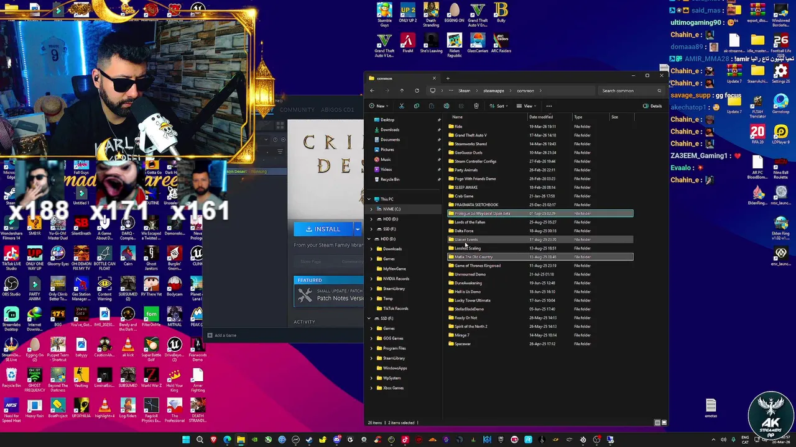This screenshot has width=796, height=447.
Task: Collapse the This PC tree node
Action: click(369, 199)
